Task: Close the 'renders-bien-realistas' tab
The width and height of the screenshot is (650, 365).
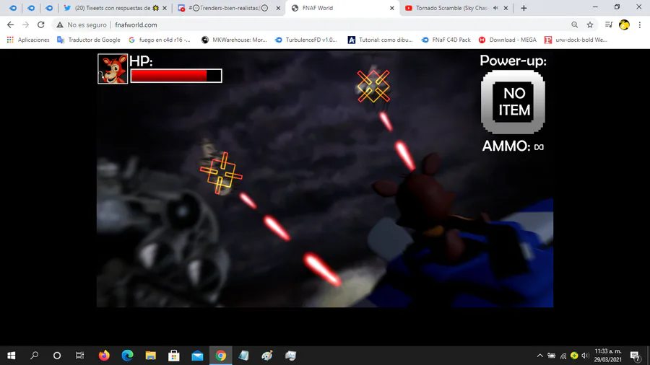Action: tap(278, 8)
